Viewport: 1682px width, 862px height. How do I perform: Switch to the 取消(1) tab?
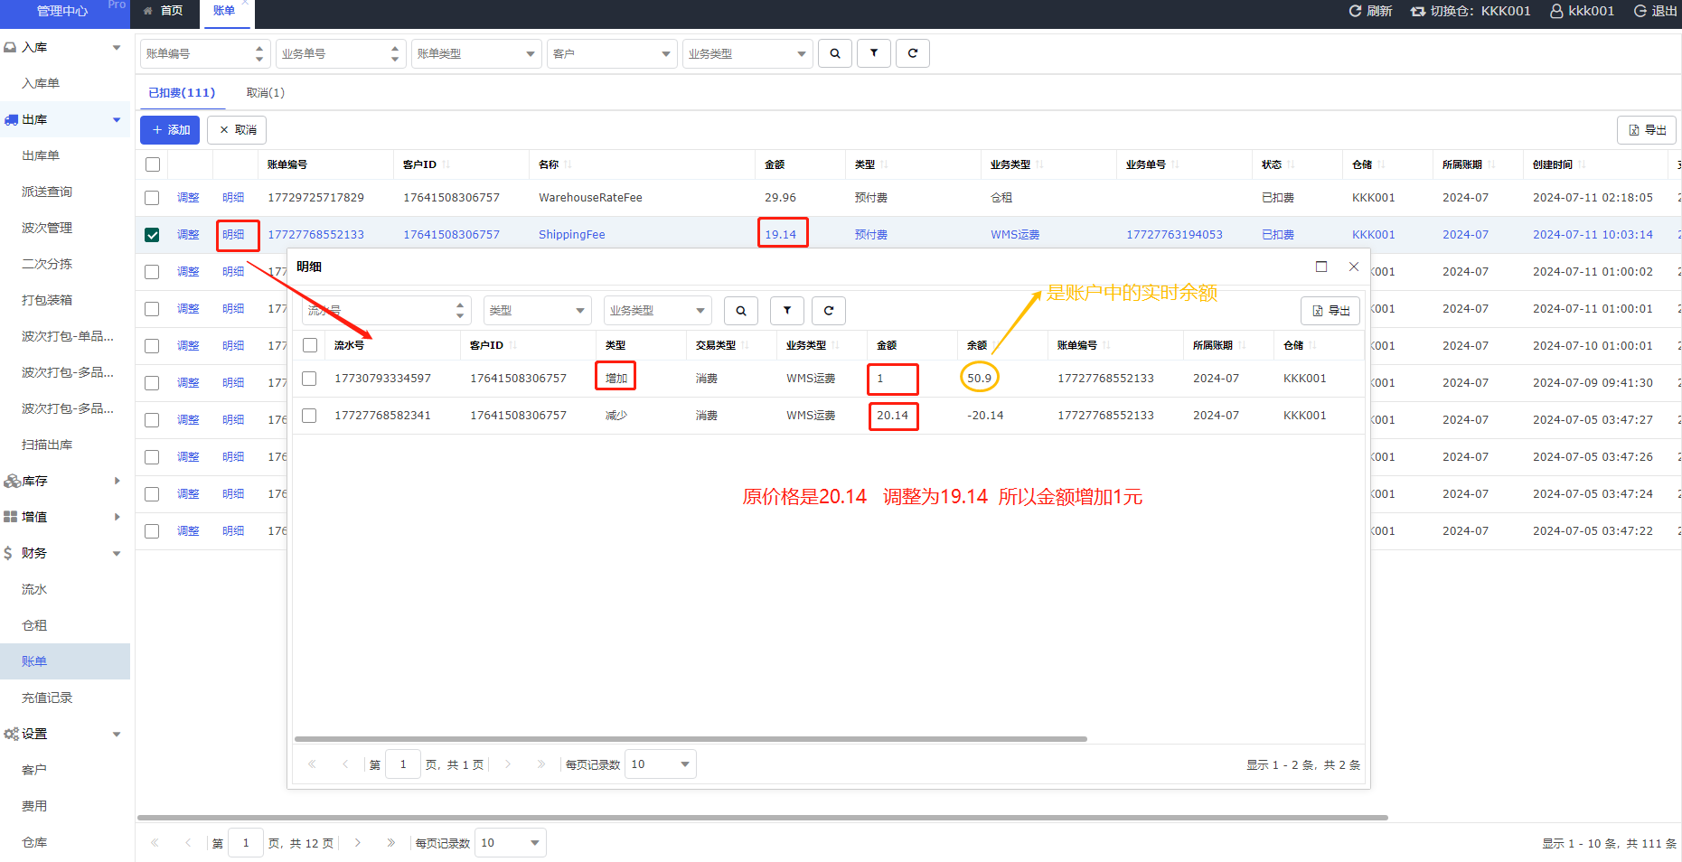click(x=266, y=93)
